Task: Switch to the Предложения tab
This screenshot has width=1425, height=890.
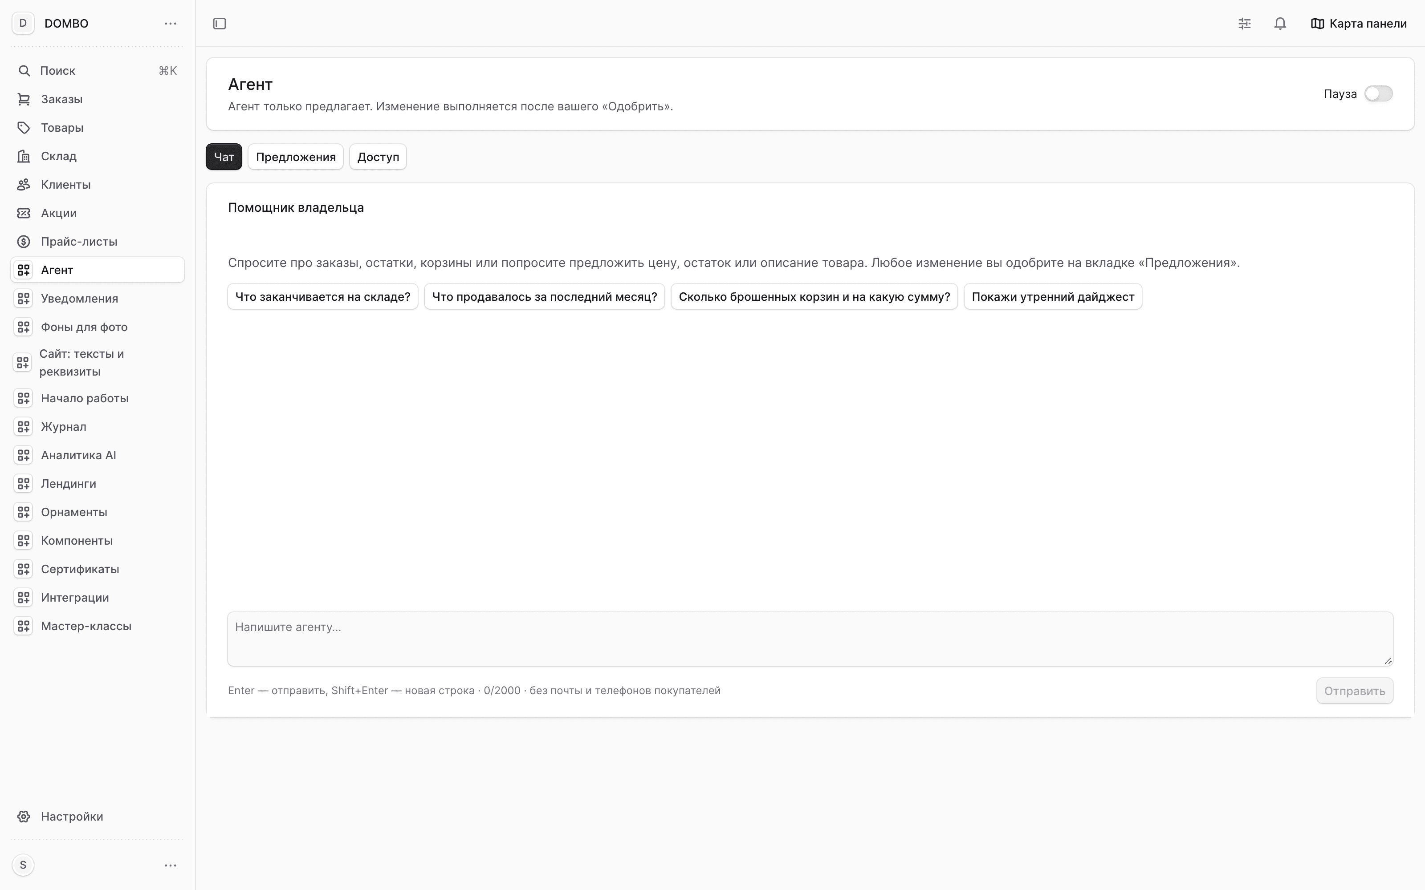Action: pyautogui.click(x=296, y=157)
